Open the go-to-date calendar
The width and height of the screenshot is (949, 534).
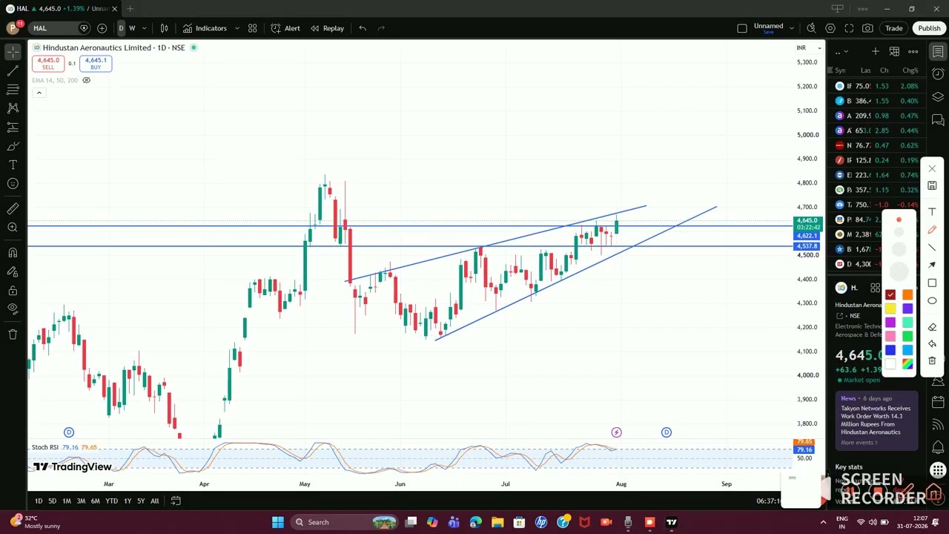[x=176, y=501]
